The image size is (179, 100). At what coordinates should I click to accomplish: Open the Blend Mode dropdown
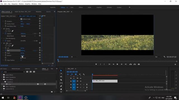28,36
